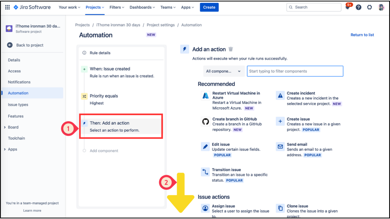Select the When: Issue created trigger
Screen dimensions: 390x219
pyautogui.click(x=121, y=72)
